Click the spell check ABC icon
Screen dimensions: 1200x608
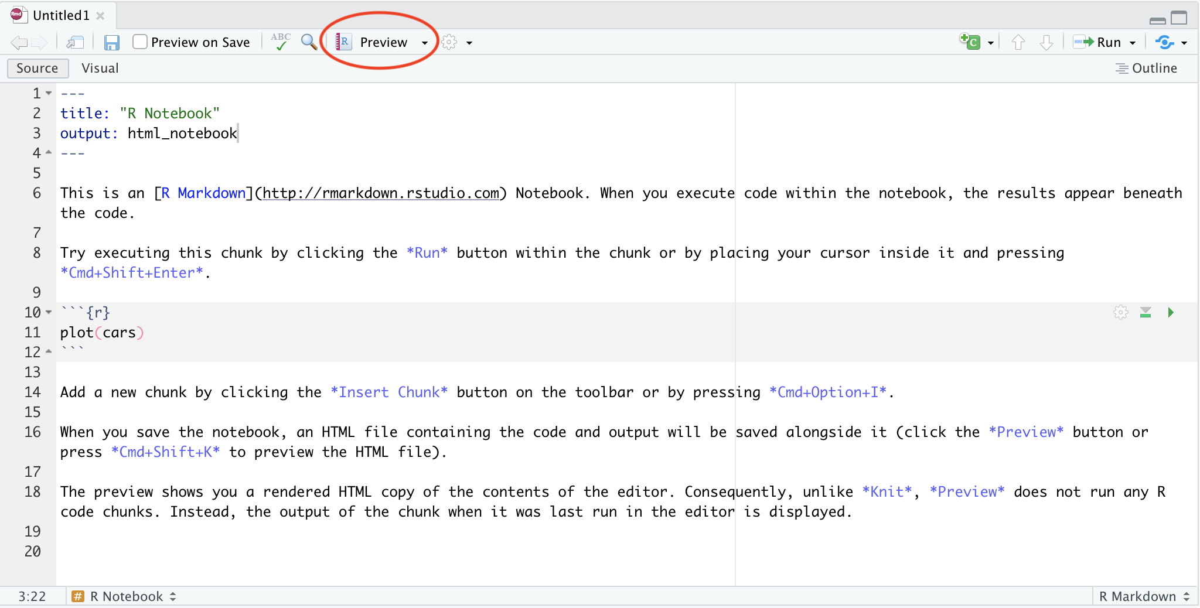pyautogui.click(x=281, y=42)
